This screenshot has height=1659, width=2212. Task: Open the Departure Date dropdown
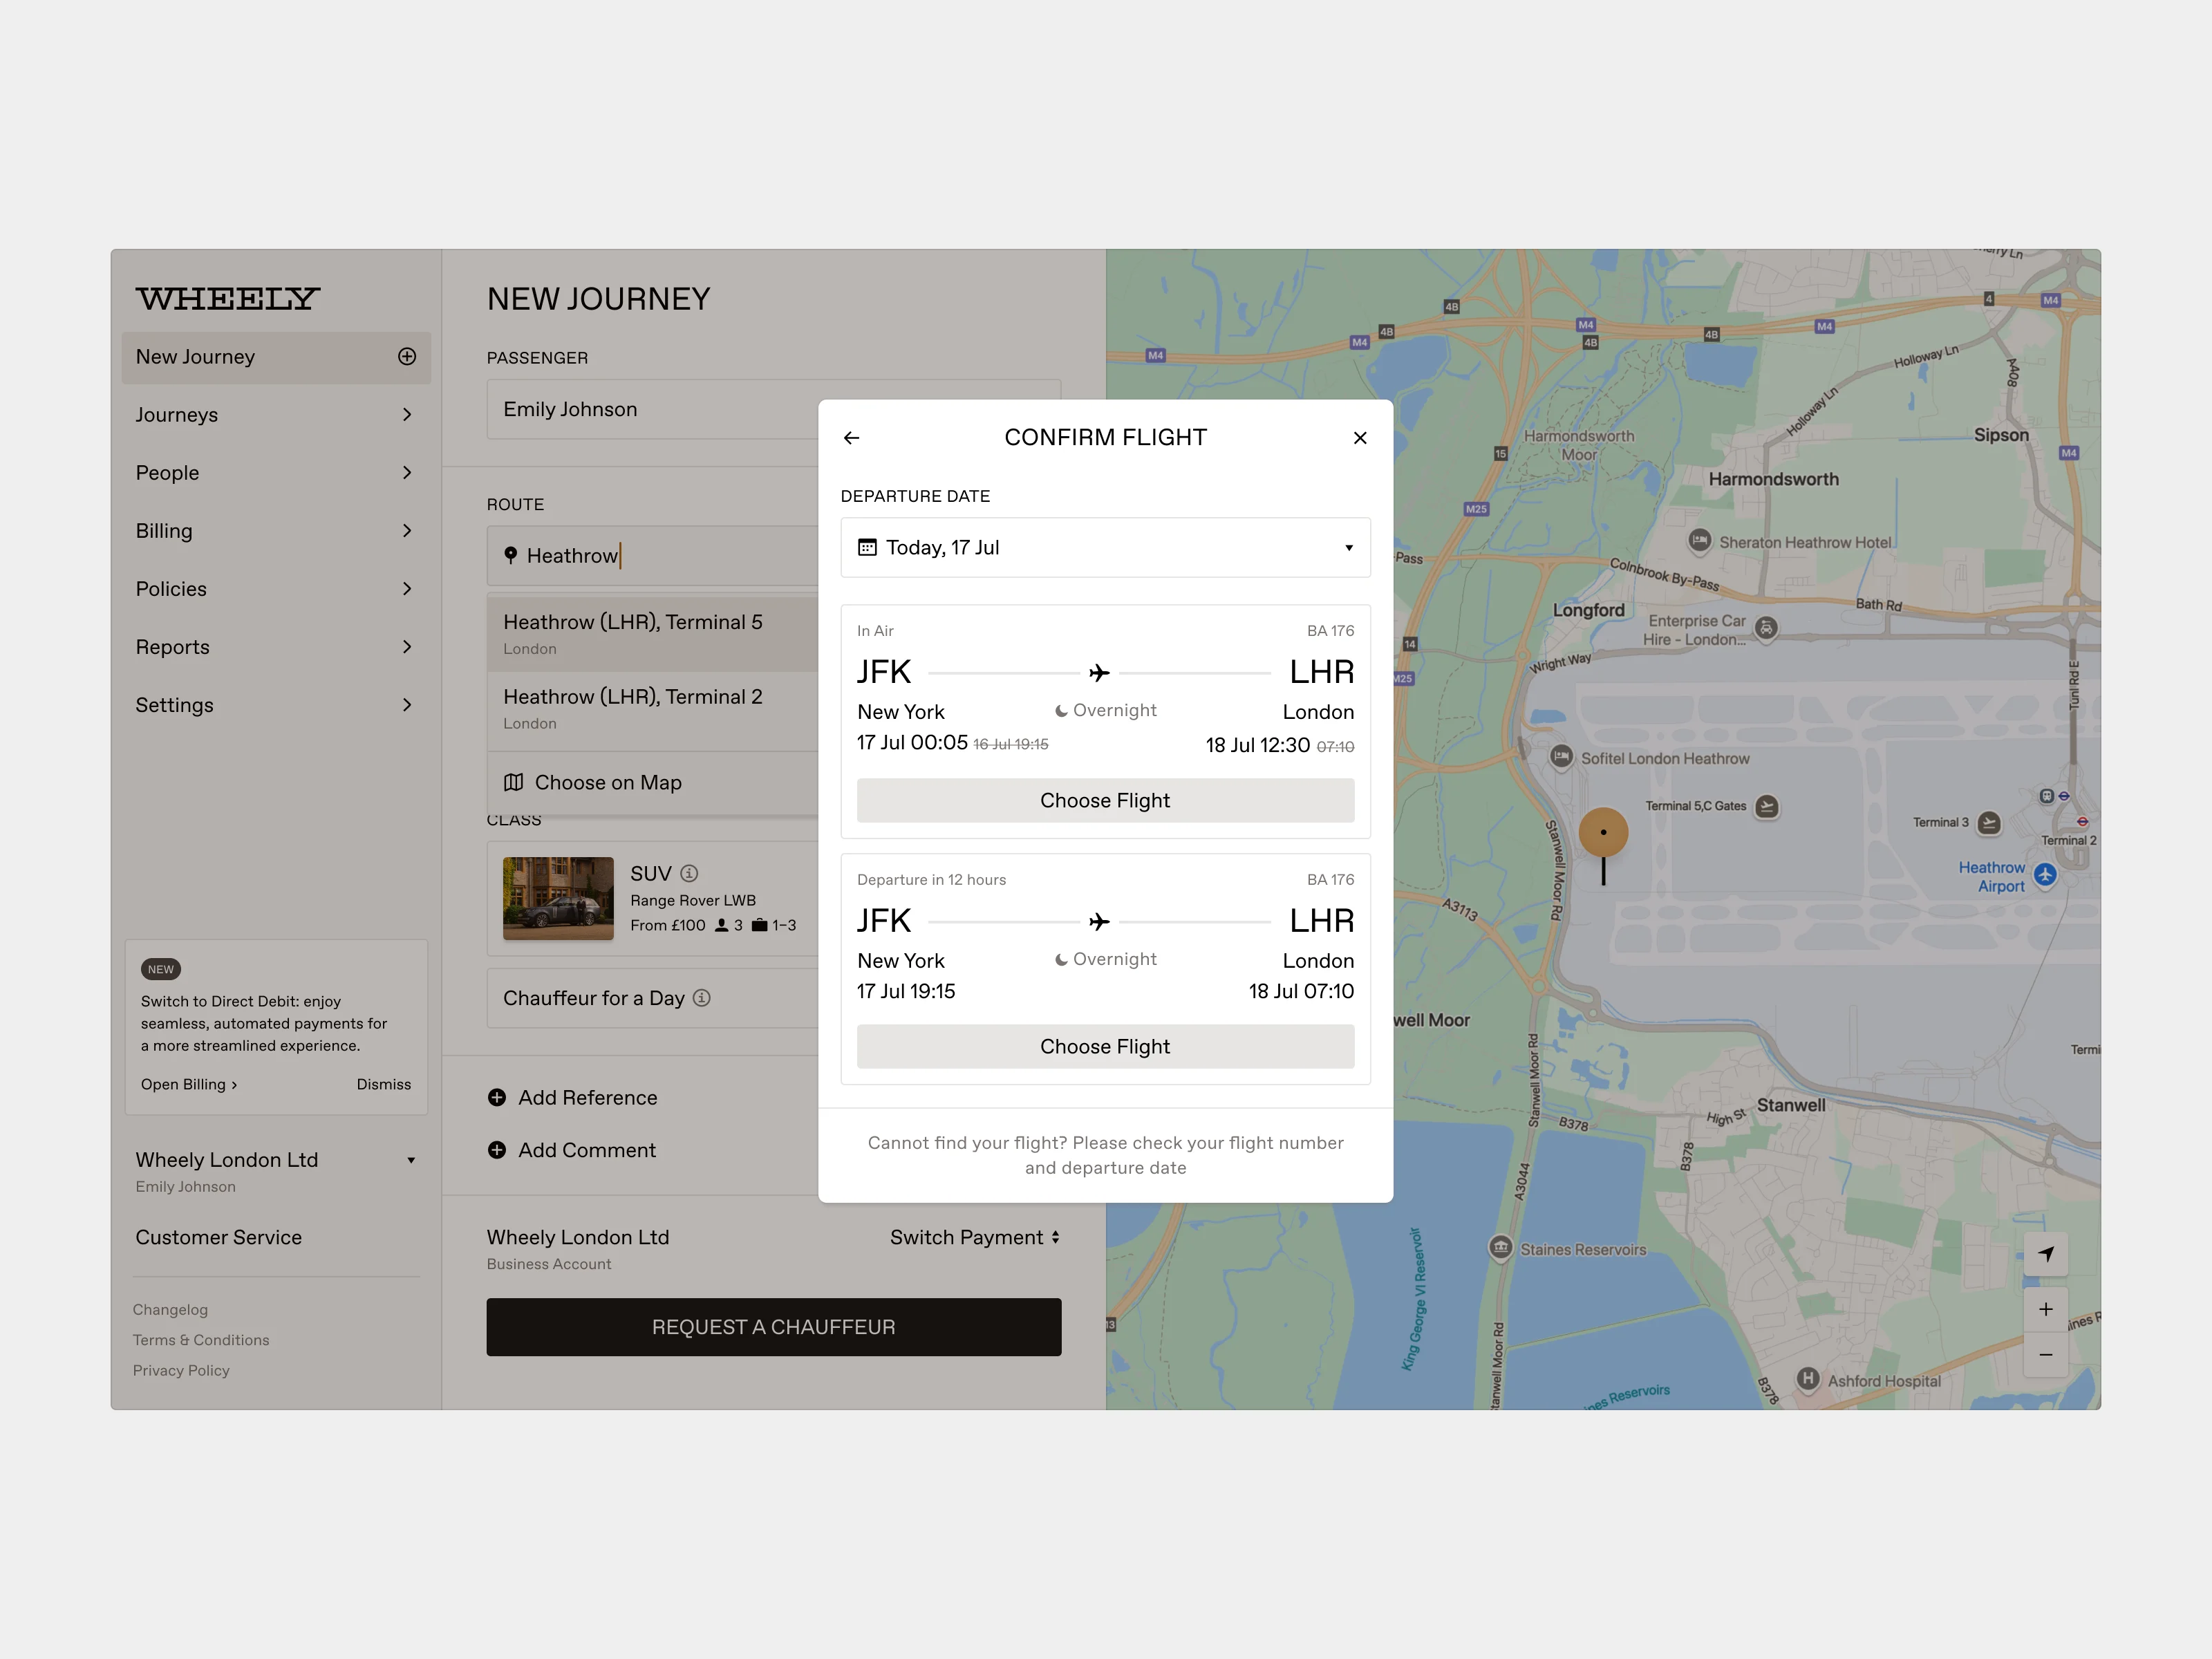tap(1105, 548)
